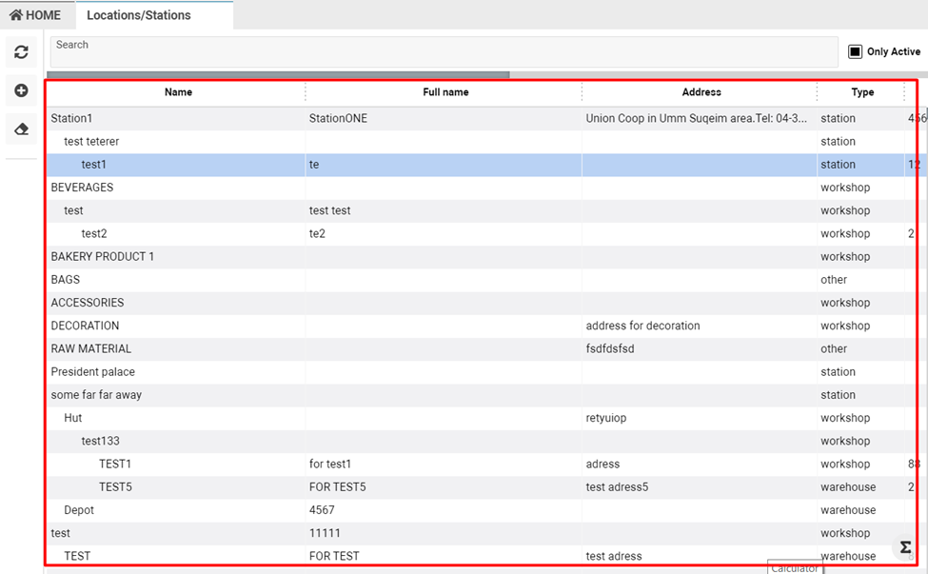Click the add new location plus icon
The height and width of the screenshot is (574, 928).
21,90
